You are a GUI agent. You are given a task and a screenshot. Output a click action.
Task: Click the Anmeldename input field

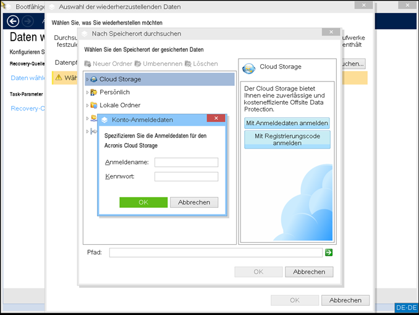pyautogui.click(x=186, y=162)
